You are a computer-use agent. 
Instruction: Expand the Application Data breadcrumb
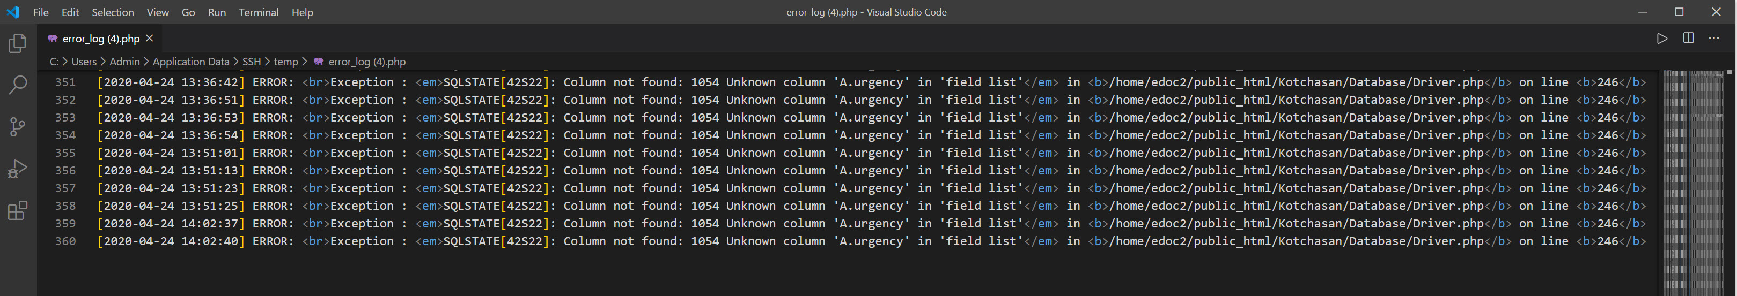(x=191, y=61)
